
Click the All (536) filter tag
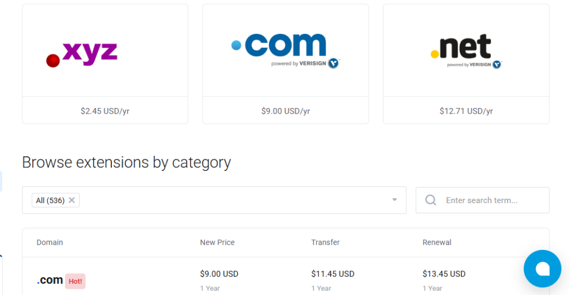click(49, 200)
